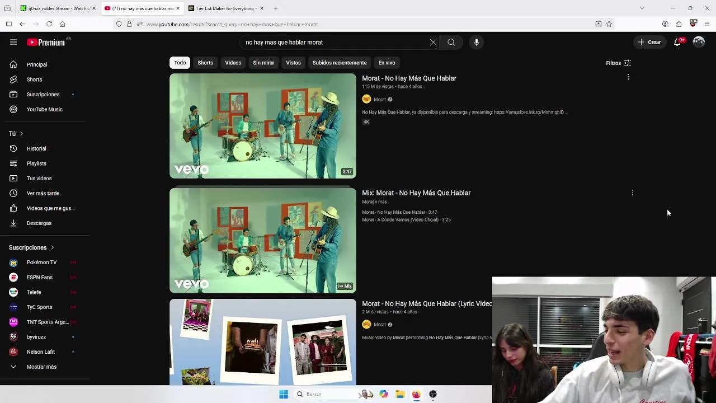The width and height of the screenshot is (716, 403).
Task: Open Filtros options
Action: coord(618,63)
